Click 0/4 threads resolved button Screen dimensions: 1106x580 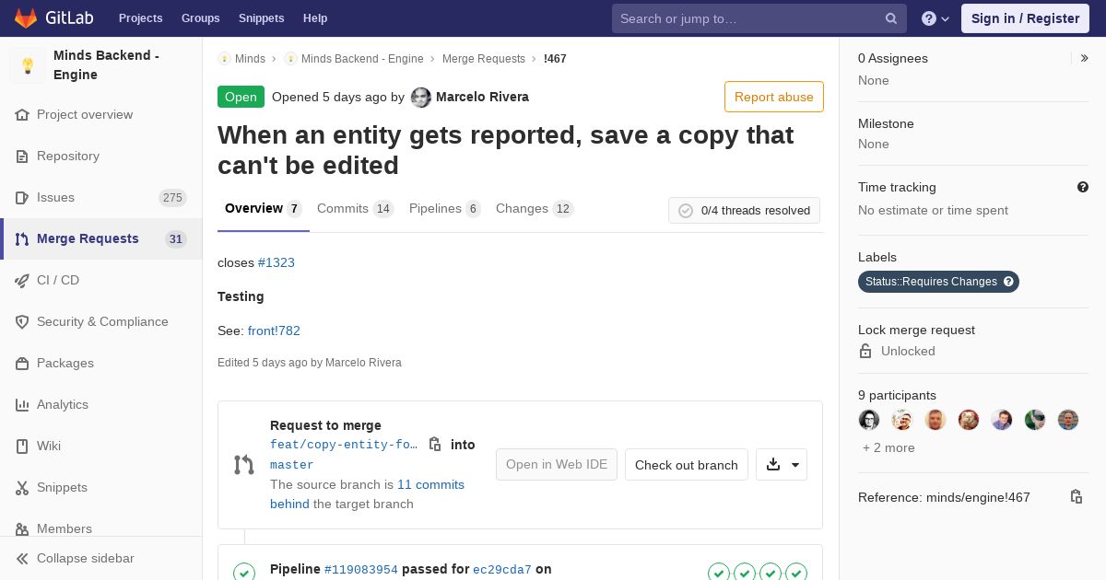744,210
